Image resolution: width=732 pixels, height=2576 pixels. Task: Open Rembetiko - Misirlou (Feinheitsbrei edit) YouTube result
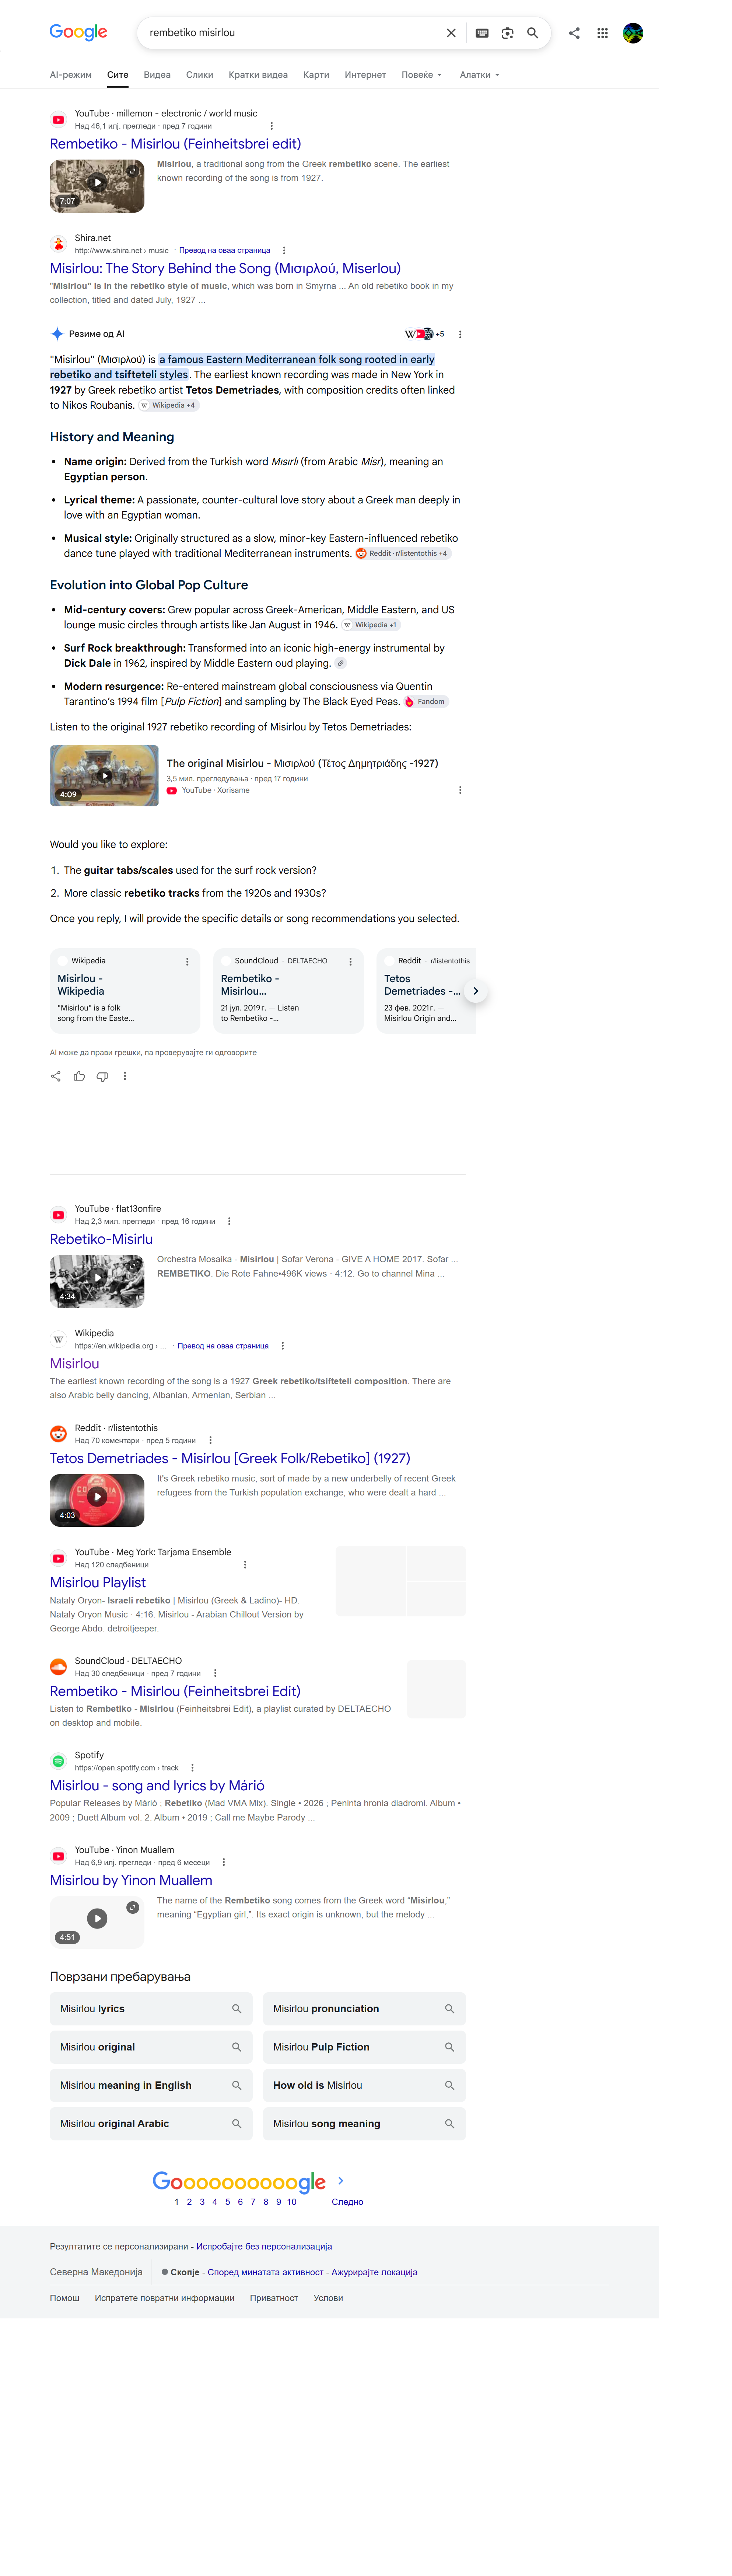tap(175, 144)
